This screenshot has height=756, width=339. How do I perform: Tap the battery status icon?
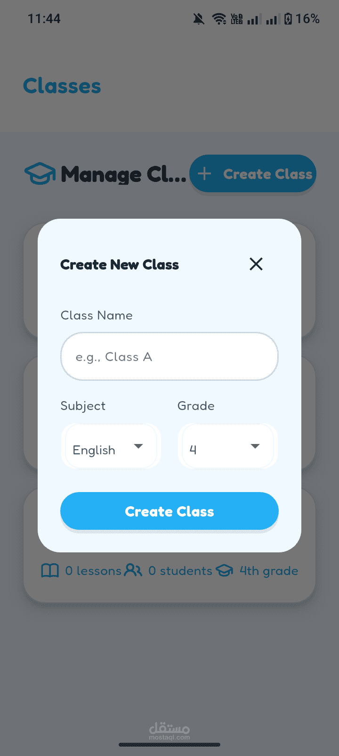[x=288, y=19]
